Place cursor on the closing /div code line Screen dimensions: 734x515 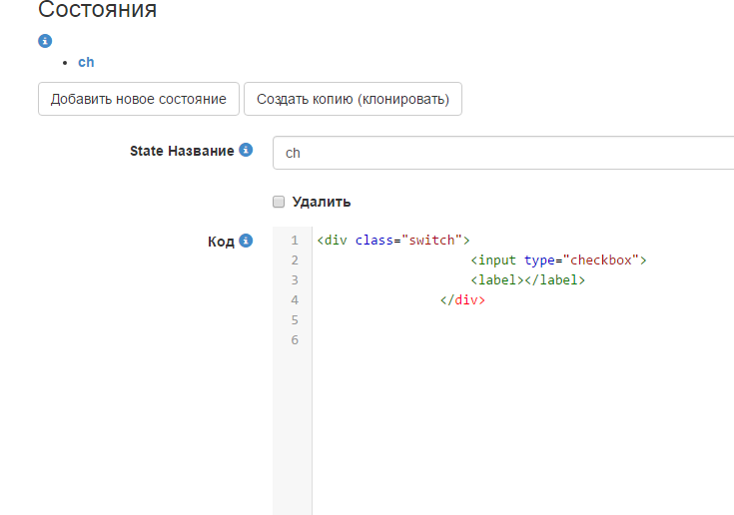pos(462,299)
